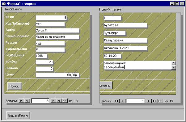This screenshot has width=186, height=122.
Task: Go to next record in ПоискЧитателя navigator
Action: tap(149, 101)
